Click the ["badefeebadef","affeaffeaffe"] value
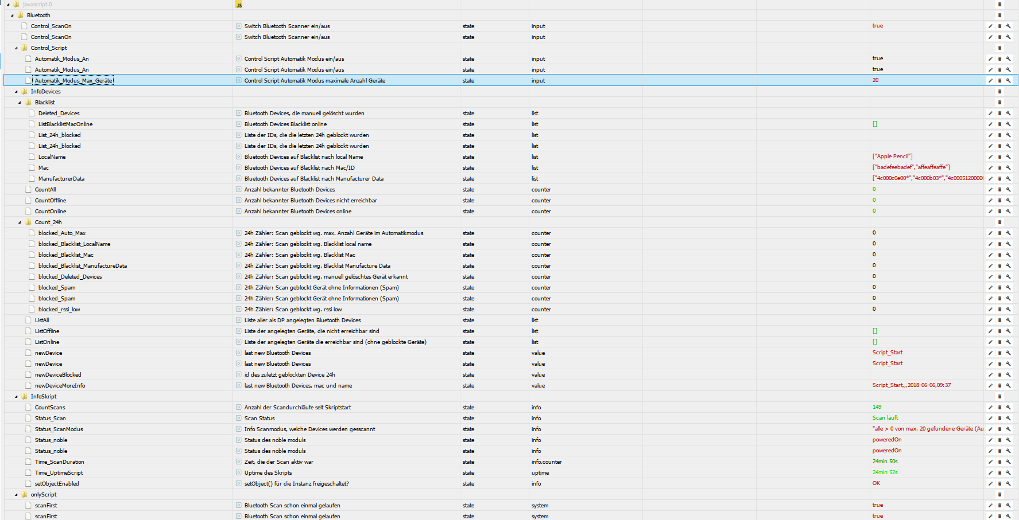 [x=911, y=167]
